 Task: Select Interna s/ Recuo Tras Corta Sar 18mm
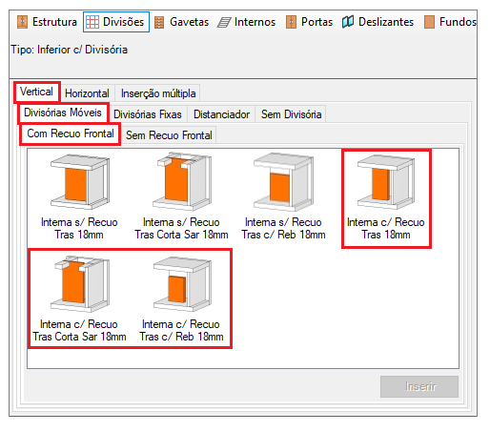pyautogui.click(x=181, y=196)
